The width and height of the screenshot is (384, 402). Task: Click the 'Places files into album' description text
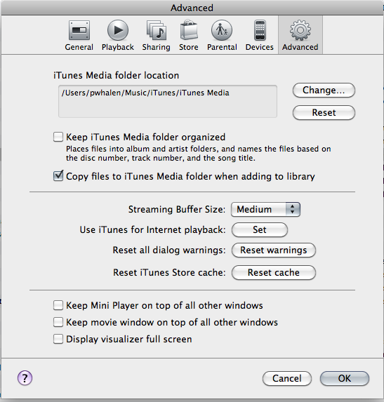click(198, 154)
